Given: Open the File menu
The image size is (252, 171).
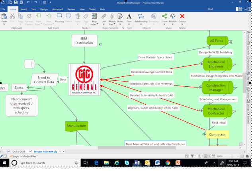Looking at the screenshot, I should pyautogui.click(x=3, y=9).
